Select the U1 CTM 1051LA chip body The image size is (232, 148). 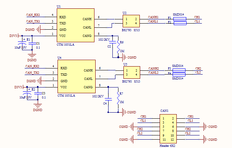click(x=75, y=25)
